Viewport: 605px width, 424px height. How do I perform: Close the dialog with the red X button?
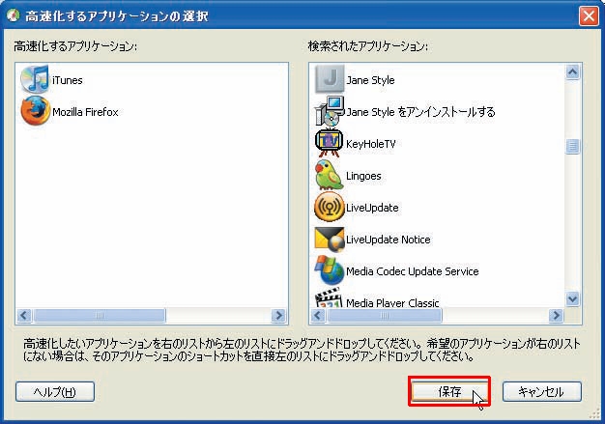point(589,15)
